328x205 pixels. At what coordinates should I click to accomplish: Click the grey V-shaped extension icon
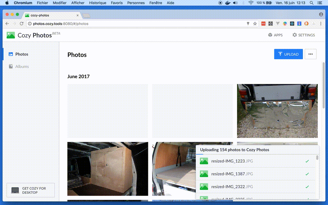[278, 24]
